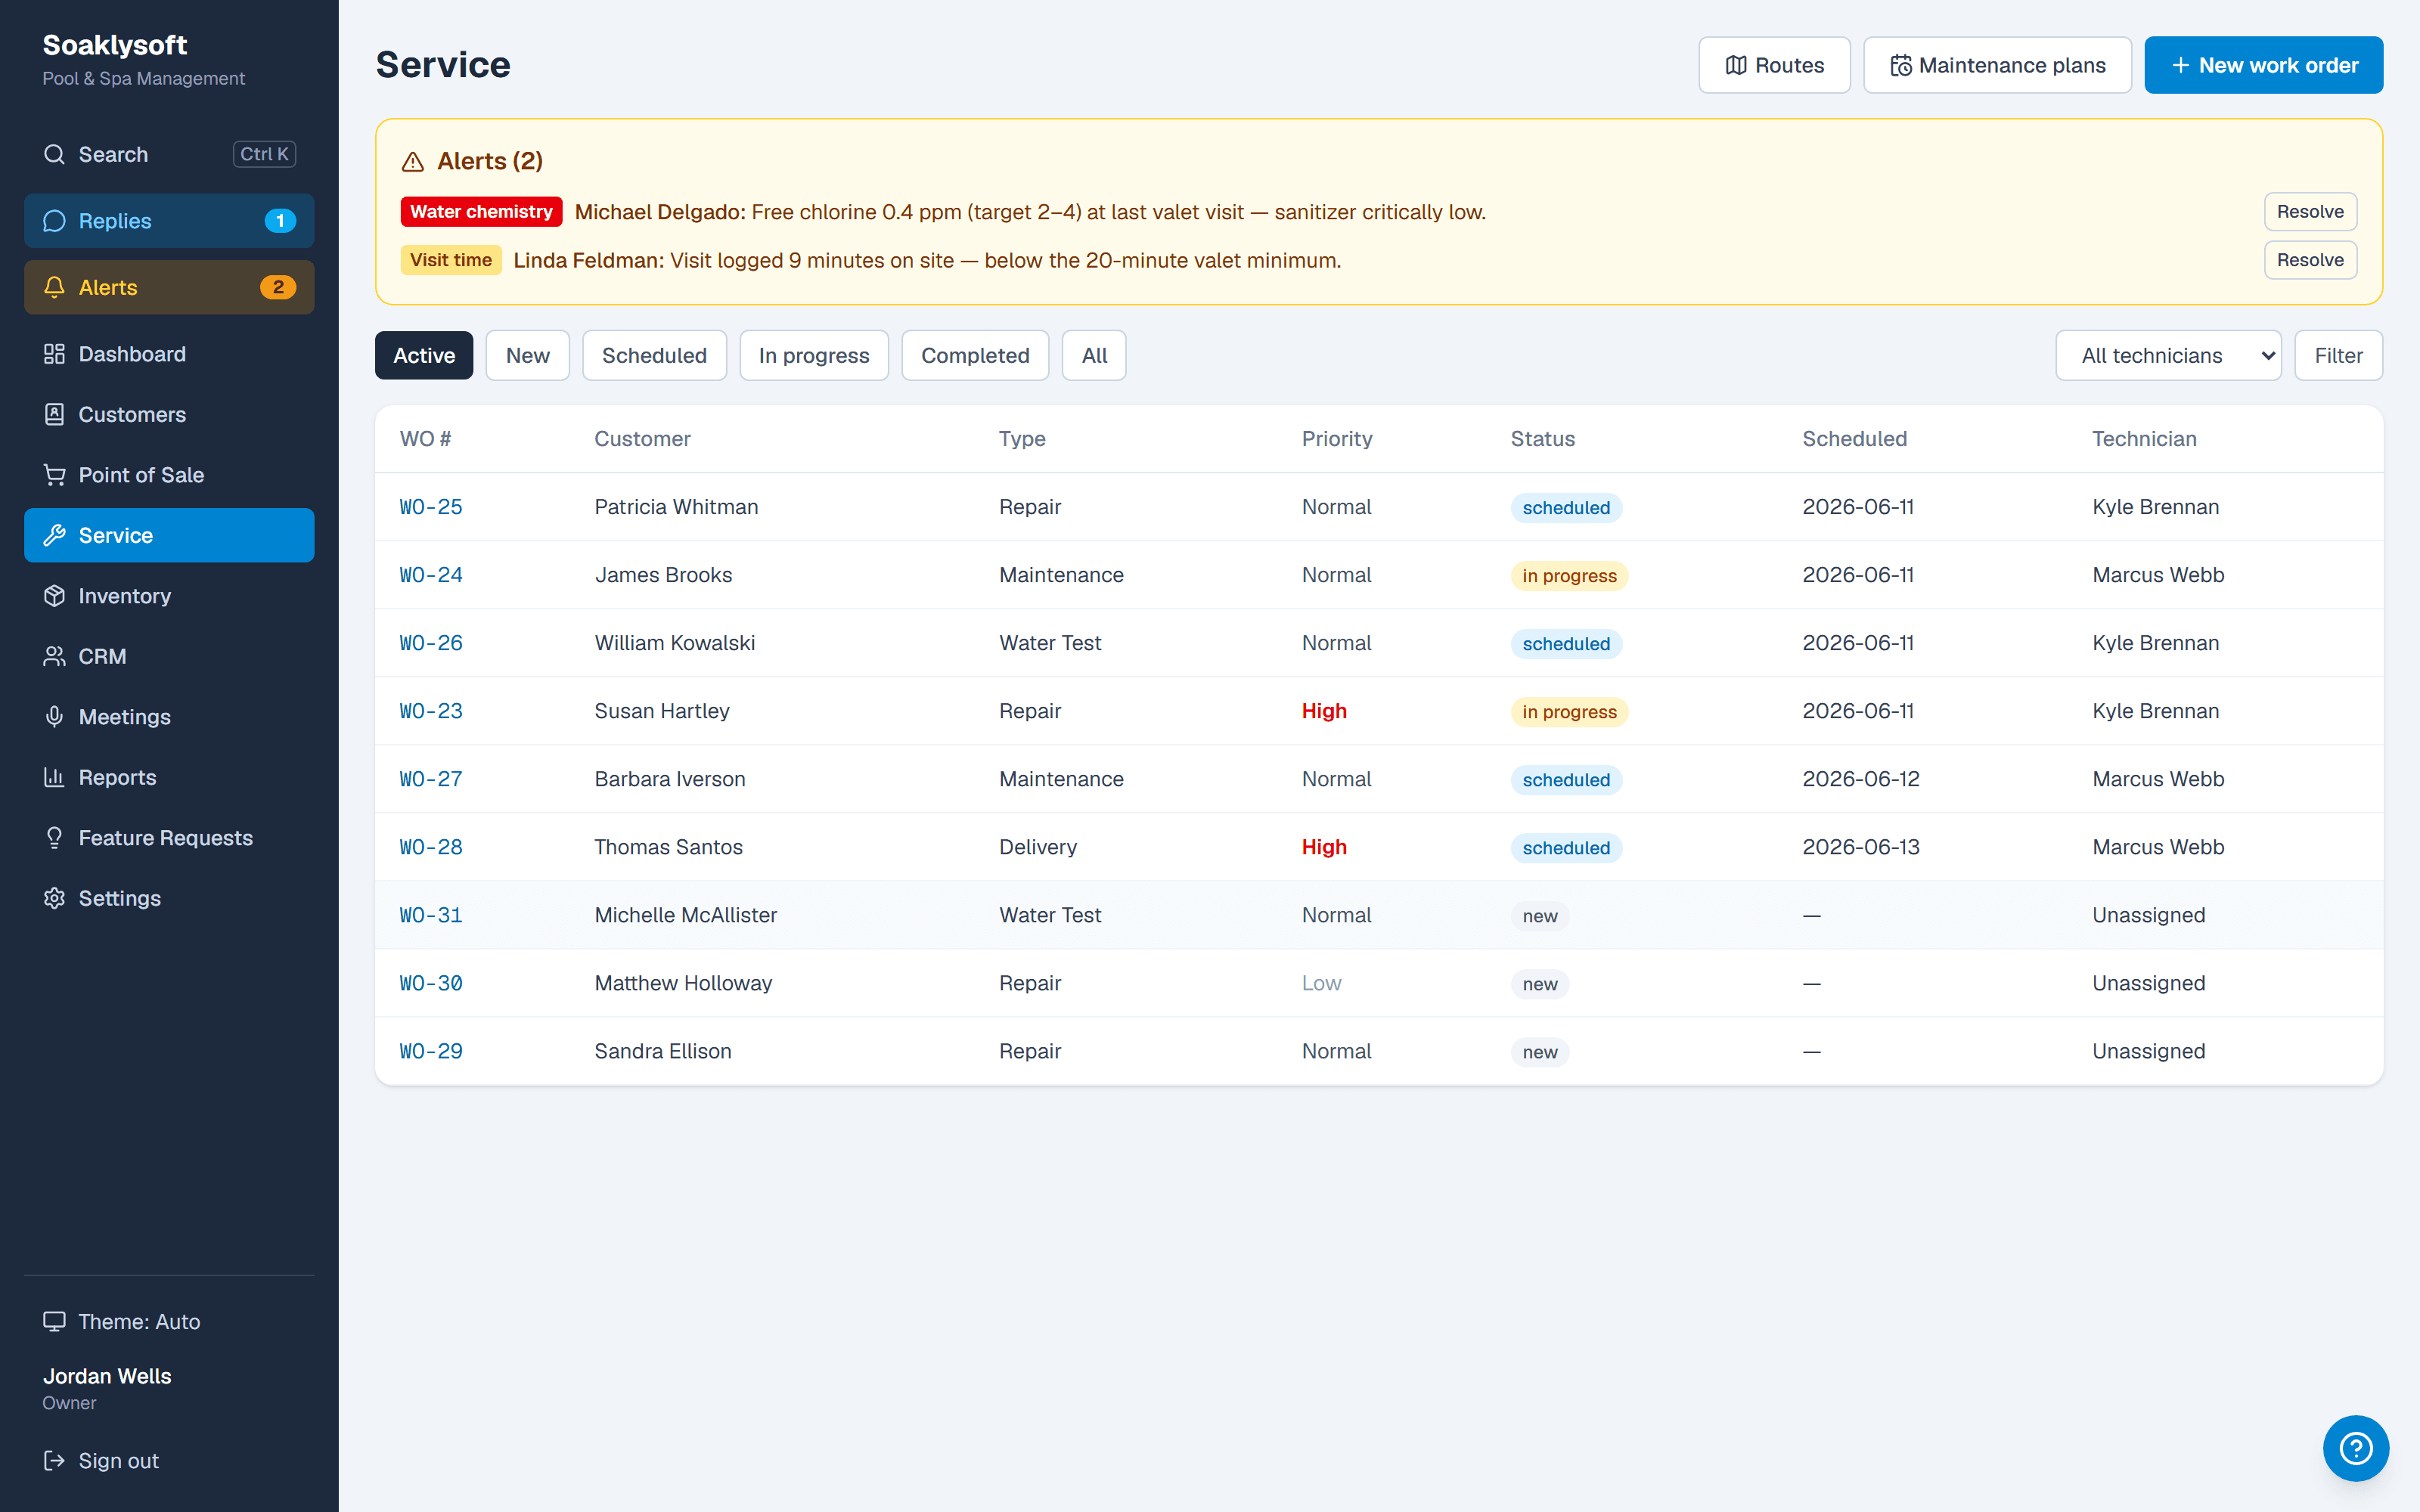Click the Soaklysoft logo title
This screenshot has width=2420, height=1512.
[x=115, y=45]
